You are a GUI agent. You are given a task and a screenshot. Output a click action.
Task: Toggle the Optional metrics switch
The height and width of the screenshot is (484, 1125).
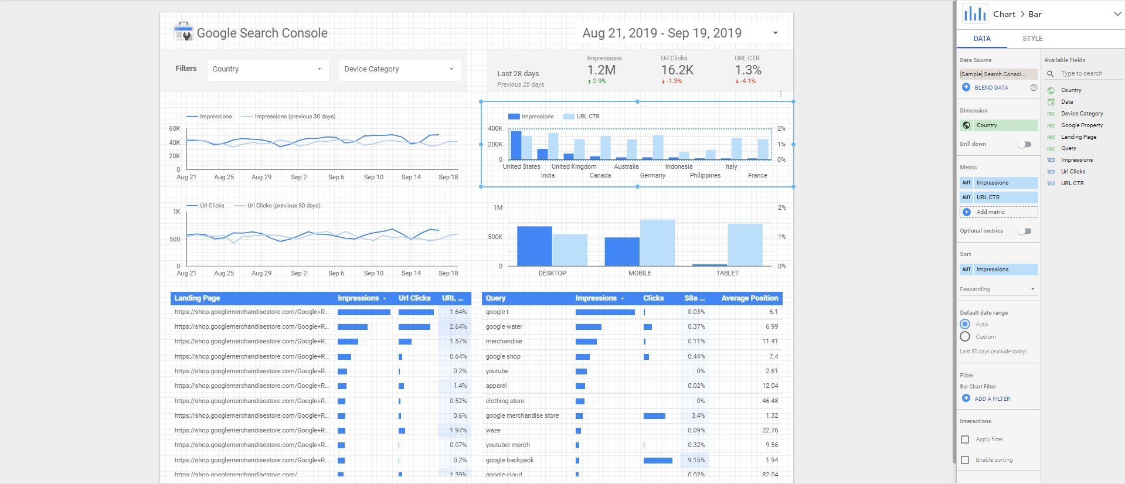point(1025,231)
